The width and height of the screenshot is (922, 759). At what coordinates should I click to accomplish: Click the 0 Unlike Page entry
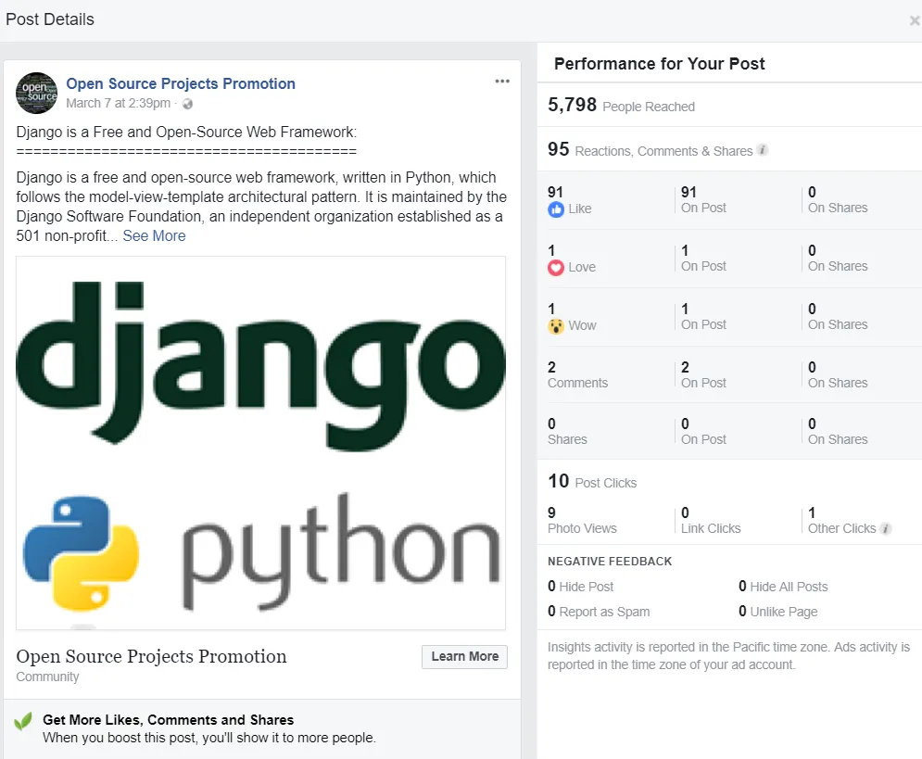[x=778, y=612]
